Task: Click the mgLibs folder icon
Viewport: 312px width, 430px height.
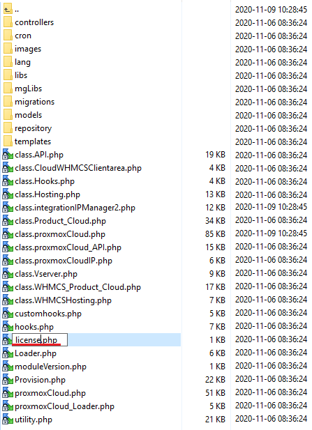Action: click(8, 89)
